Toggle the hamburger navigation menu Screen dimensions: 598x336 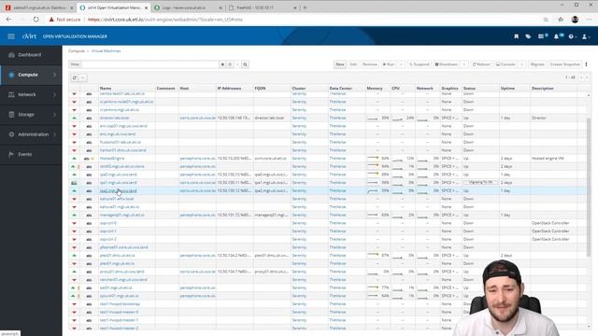(11, 36)
